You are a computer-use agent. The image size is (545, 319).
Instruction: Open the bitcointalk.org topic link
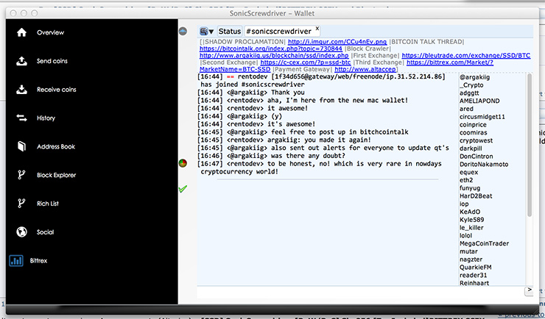[x=271, y=49]
